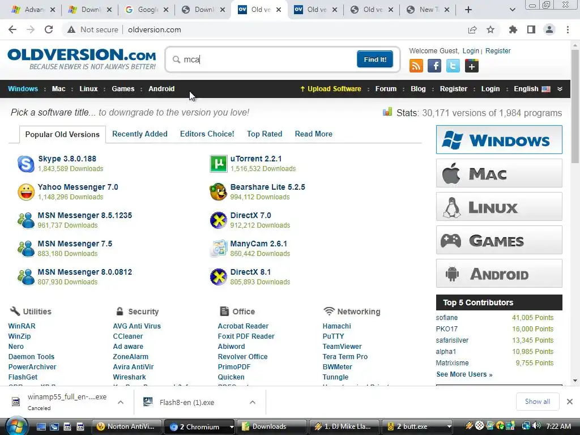Click the MSN Messenger 8.5.1235 icon
Image resolution: width=580 pixels, height=435 pixels.
coord(26,220)
